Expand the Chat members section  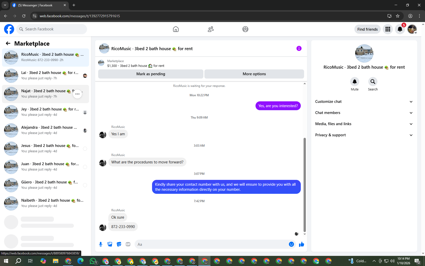[x=364, y=113]
